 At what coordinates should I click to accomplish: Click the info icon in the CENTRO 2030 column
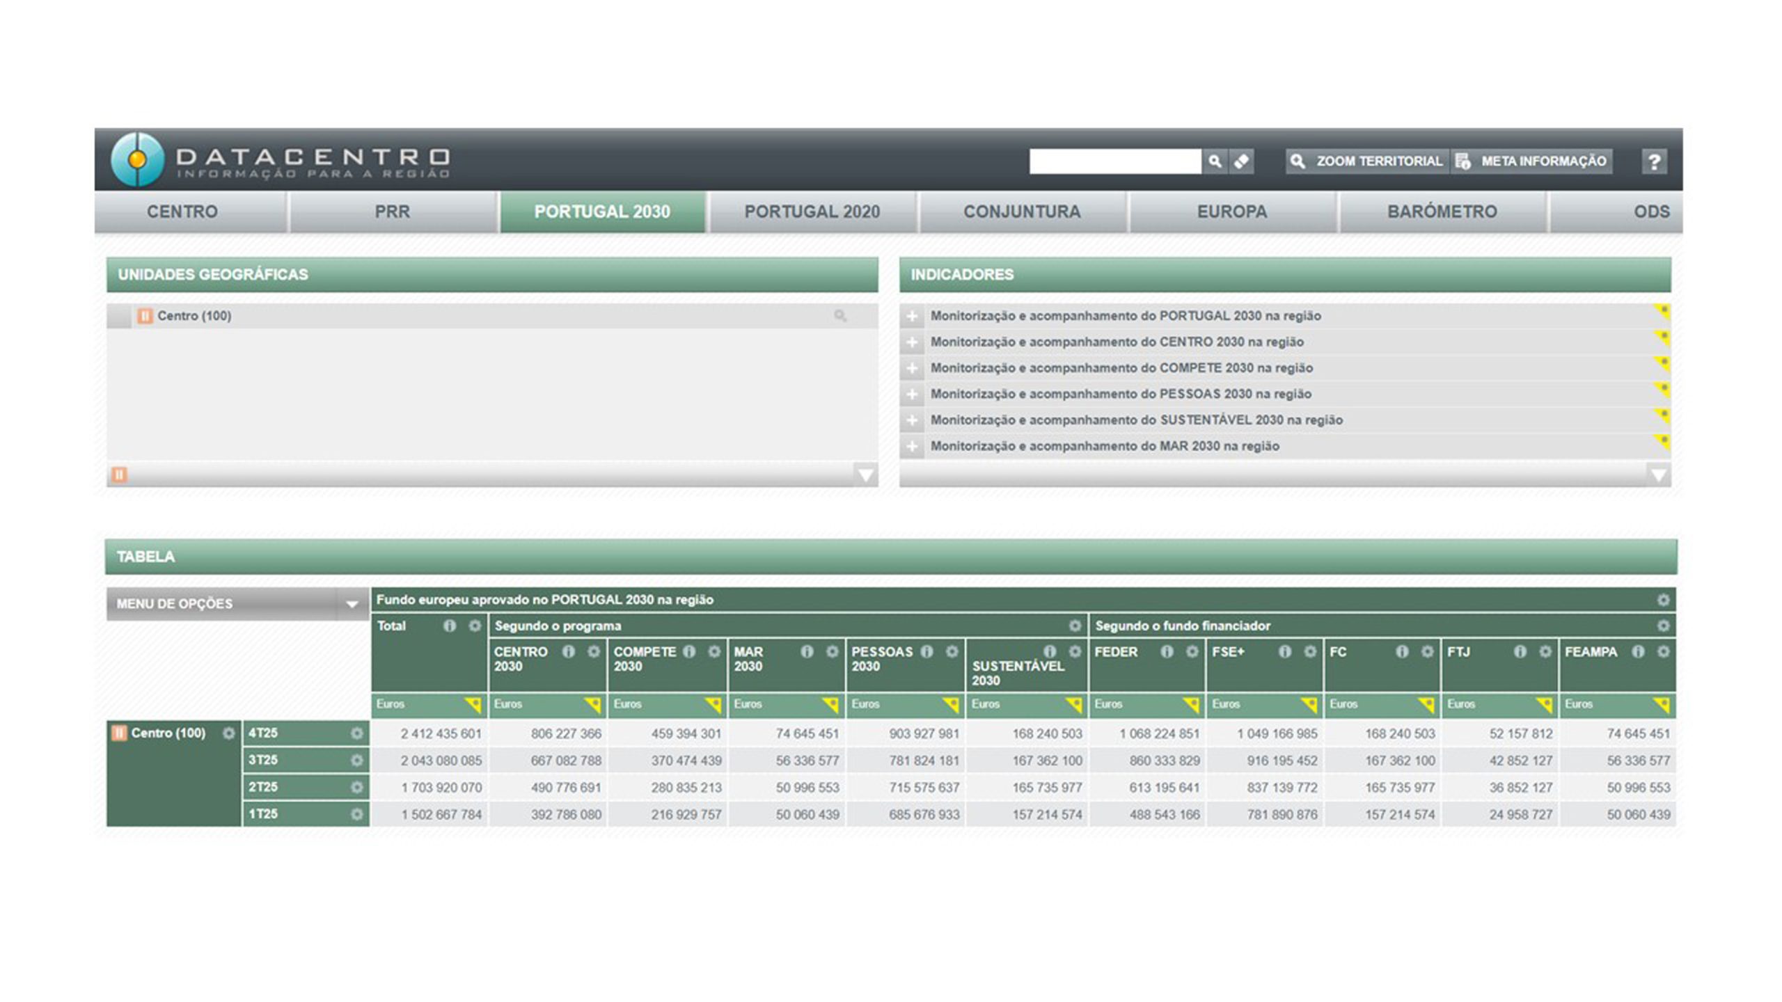(x=569, y=652)
